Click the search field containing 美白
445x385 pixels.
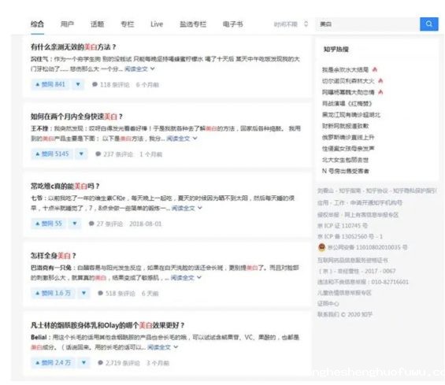click(x=368, y=24)
